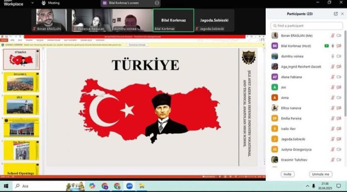347x192 pixels.
Task: Select the İstanbul slide thumbnail
Action: click(x=20, y=82)
